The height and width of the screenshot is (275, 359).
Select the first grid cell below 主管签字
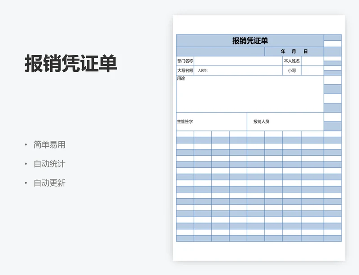(x=185, y=134)
